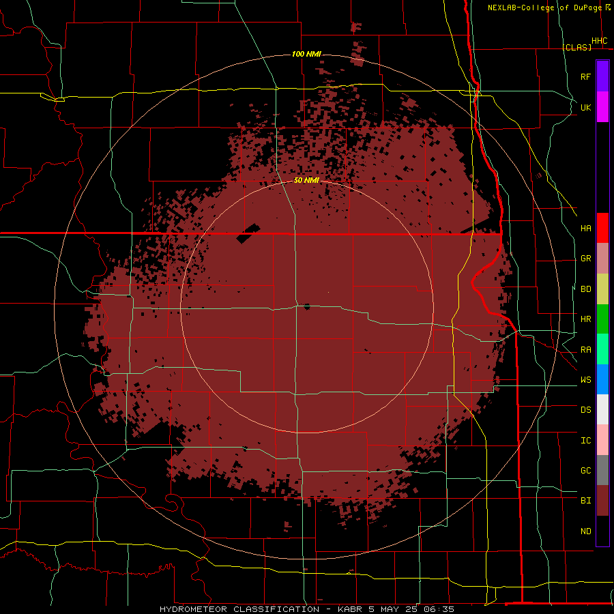Click the DS legend label
The image size is (614, 614).
(586, 410)
